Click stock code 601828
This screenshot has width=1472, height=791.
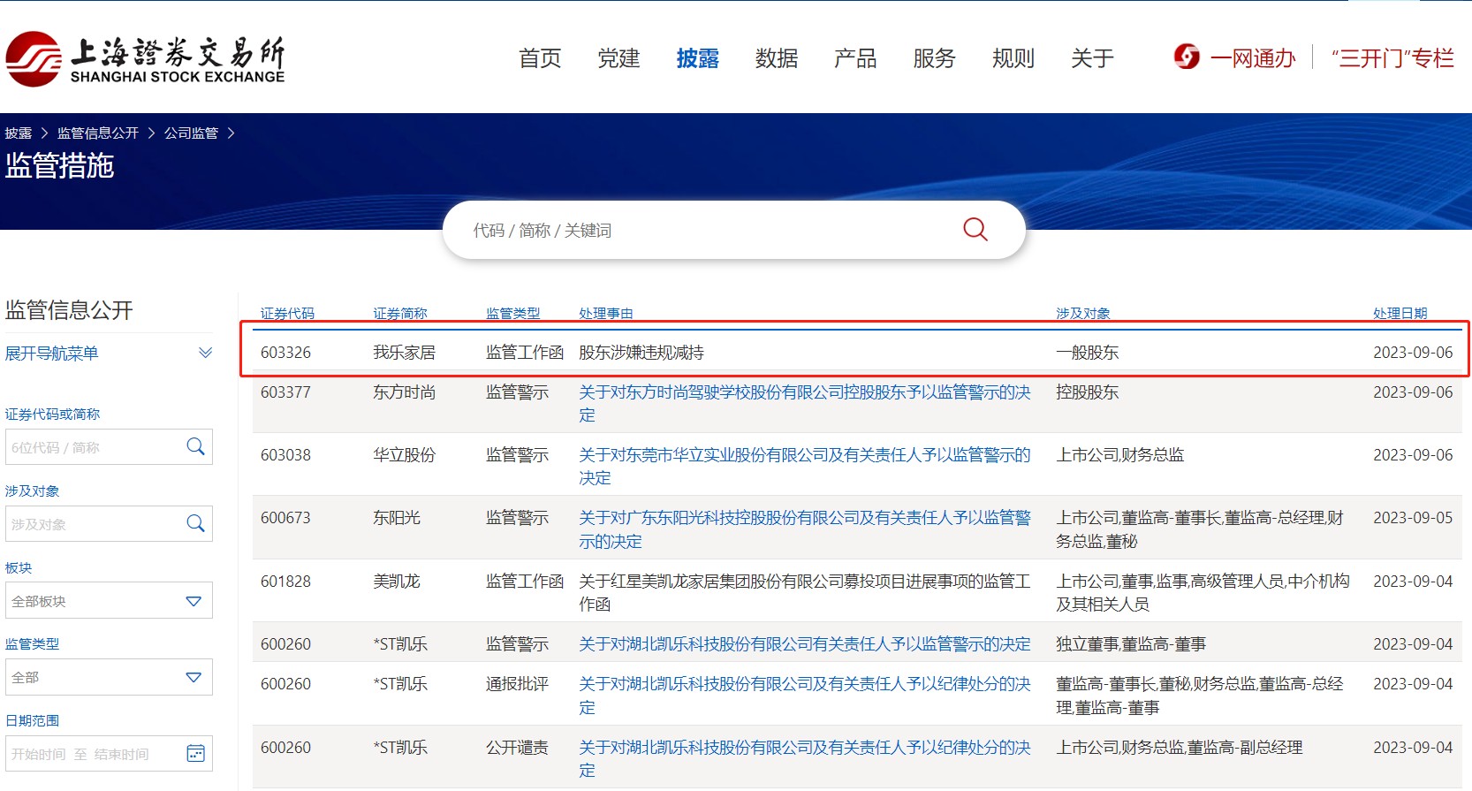(285, 582)
